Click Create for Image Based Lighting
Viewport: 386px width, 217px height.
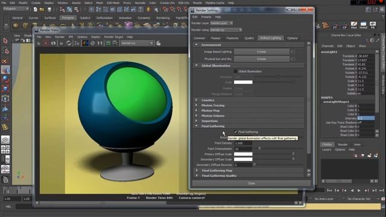point(261,52)
